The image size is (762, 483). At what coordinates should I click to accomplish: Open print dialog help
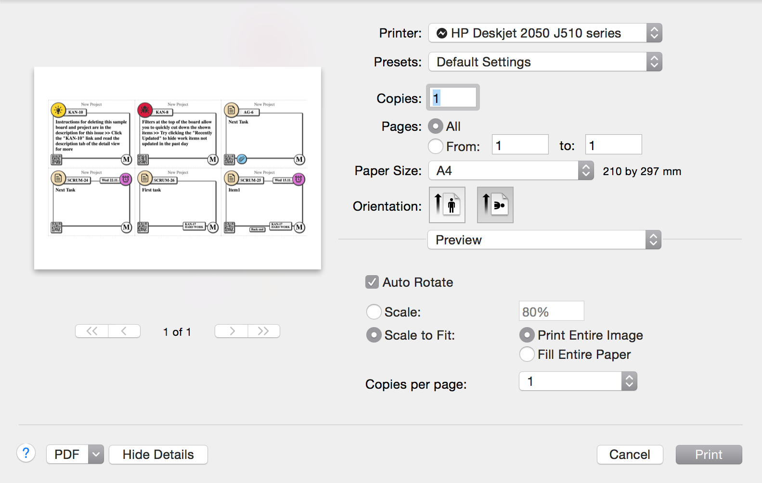click(26, 453)
